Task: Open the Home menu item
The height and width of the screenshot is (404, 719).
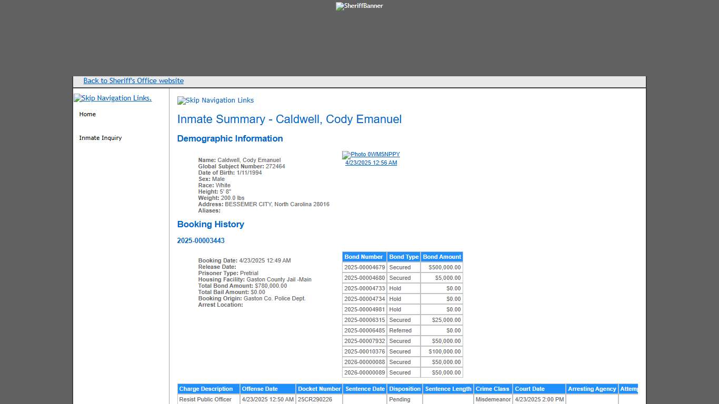Action: [x=87, y=115]
